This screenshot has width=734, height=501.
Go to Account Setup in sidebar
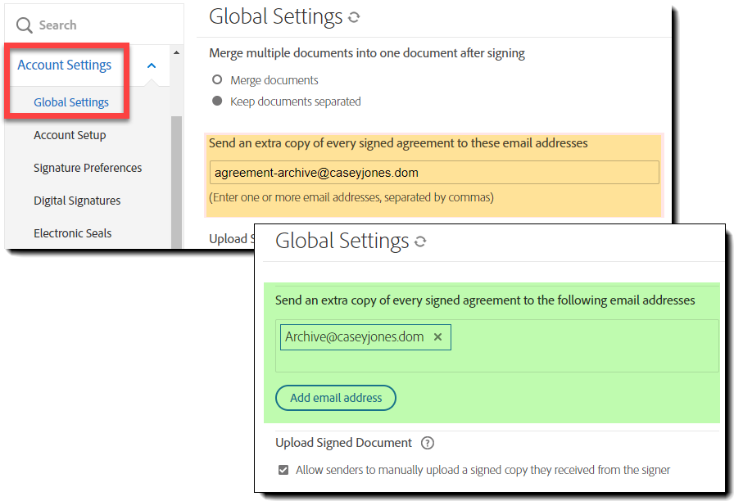click(70, 135)
